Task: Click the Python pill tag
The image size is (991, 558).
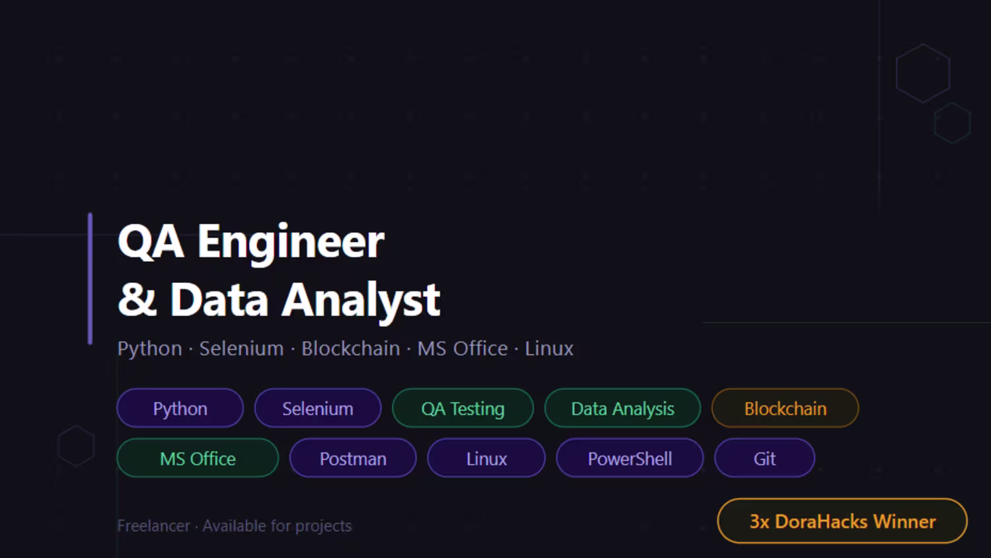Action: [x=180, y=409]
